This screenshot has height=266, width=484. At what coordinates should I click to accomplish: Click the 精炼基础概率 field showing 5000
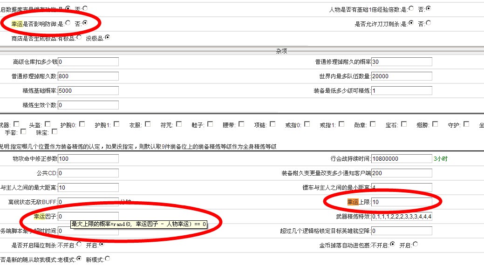(89, 91)
